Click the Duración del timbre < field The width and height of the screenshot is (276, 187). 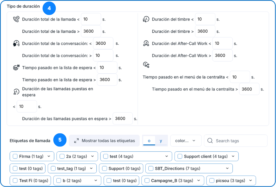coord(205,19)
